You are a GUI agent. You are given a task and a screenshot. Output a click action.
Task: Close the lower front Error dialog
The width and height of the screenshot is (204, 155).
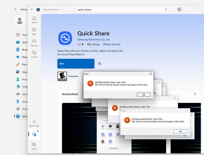click(x=187, y=110)
